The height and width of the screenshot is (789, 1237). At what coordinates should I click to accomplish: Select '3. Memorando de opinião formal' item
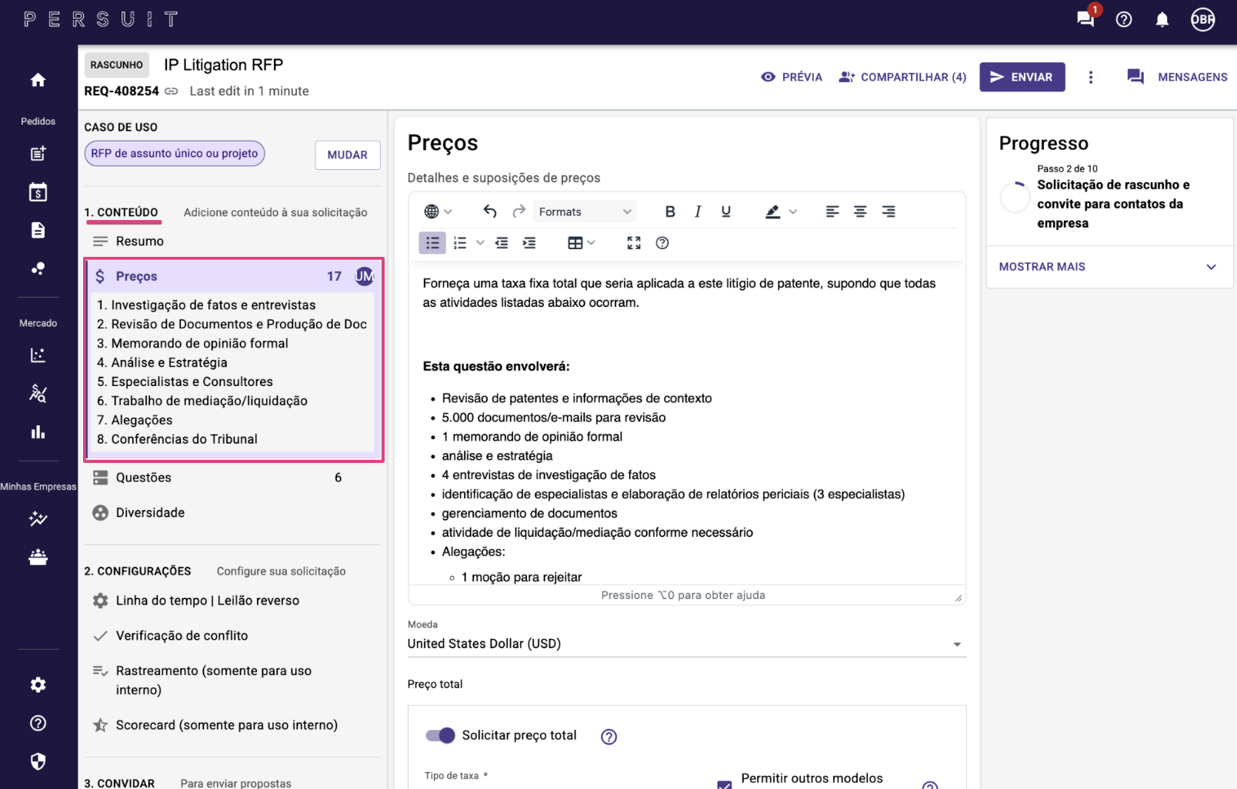[192, 344]
